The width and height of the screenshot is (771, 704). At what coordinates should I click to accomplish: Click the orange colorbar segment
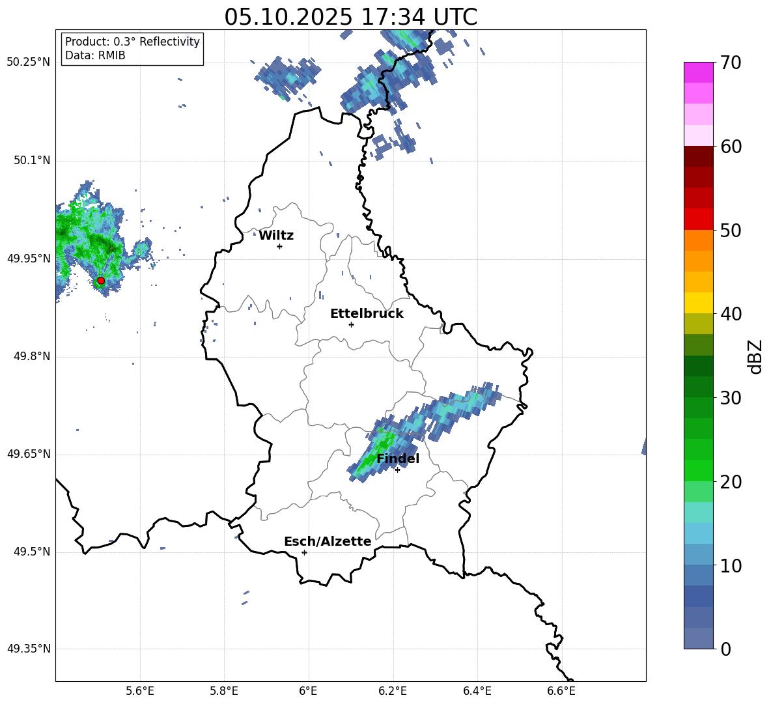click(698, 240)
